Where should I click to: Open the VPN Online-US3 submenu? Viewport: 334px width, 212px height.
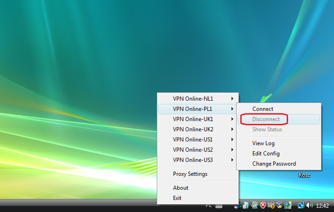198,160
